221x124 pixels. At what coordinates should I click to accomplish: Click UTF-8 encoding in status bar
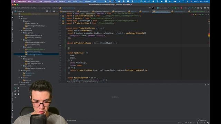[186, 123]
